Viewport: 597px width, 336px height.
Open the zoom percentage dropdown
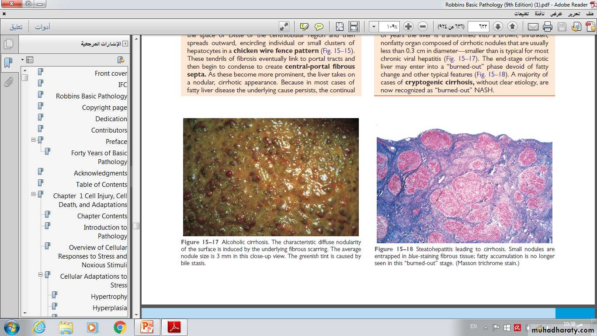pyautogui.click(x=374, y=27)
